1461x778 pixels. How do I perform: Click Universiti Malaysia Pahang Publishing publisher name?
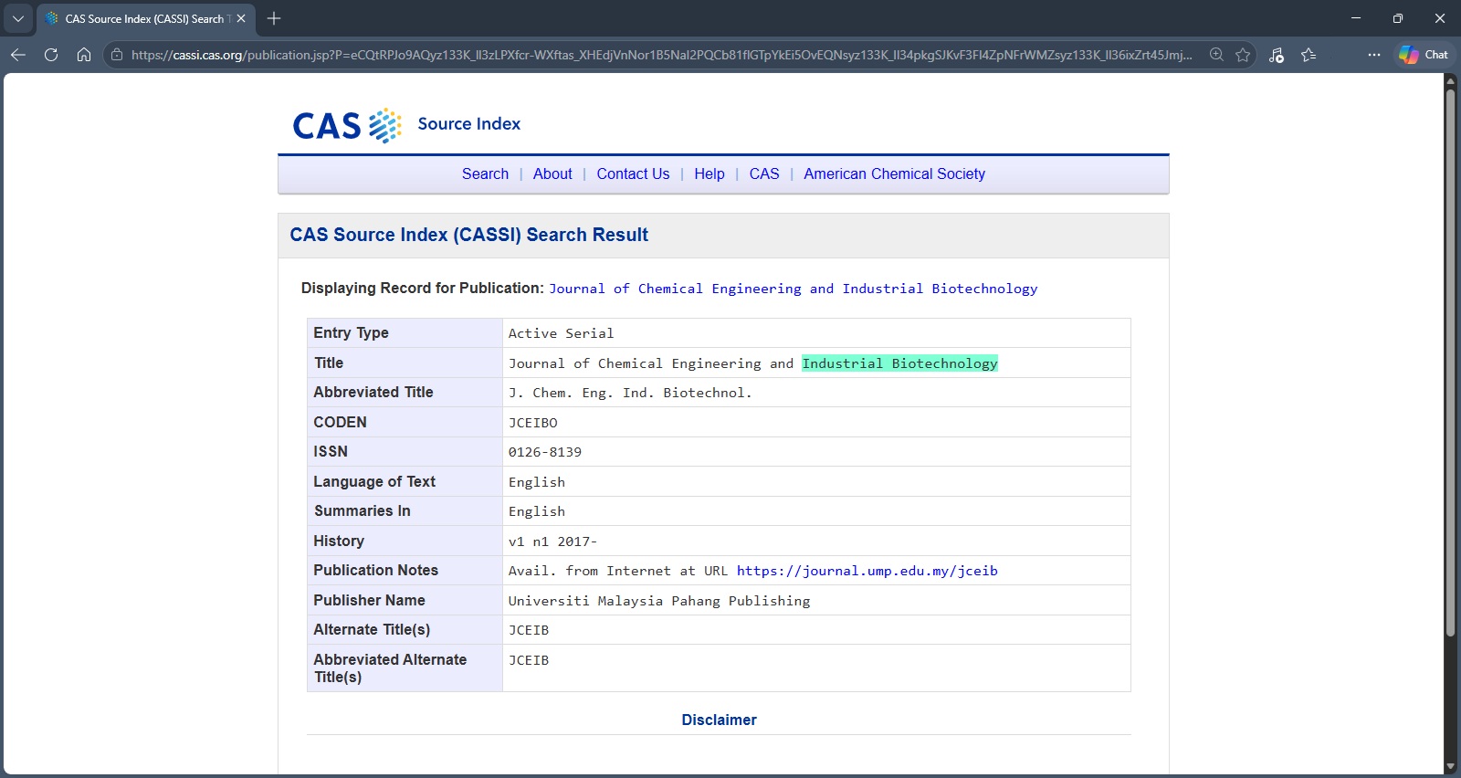point(659,601)
